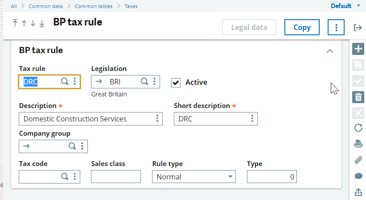The height and width of the screenshot is (200, 366).
Task: Click the Sales class input field
Action: tap(116, 177)
